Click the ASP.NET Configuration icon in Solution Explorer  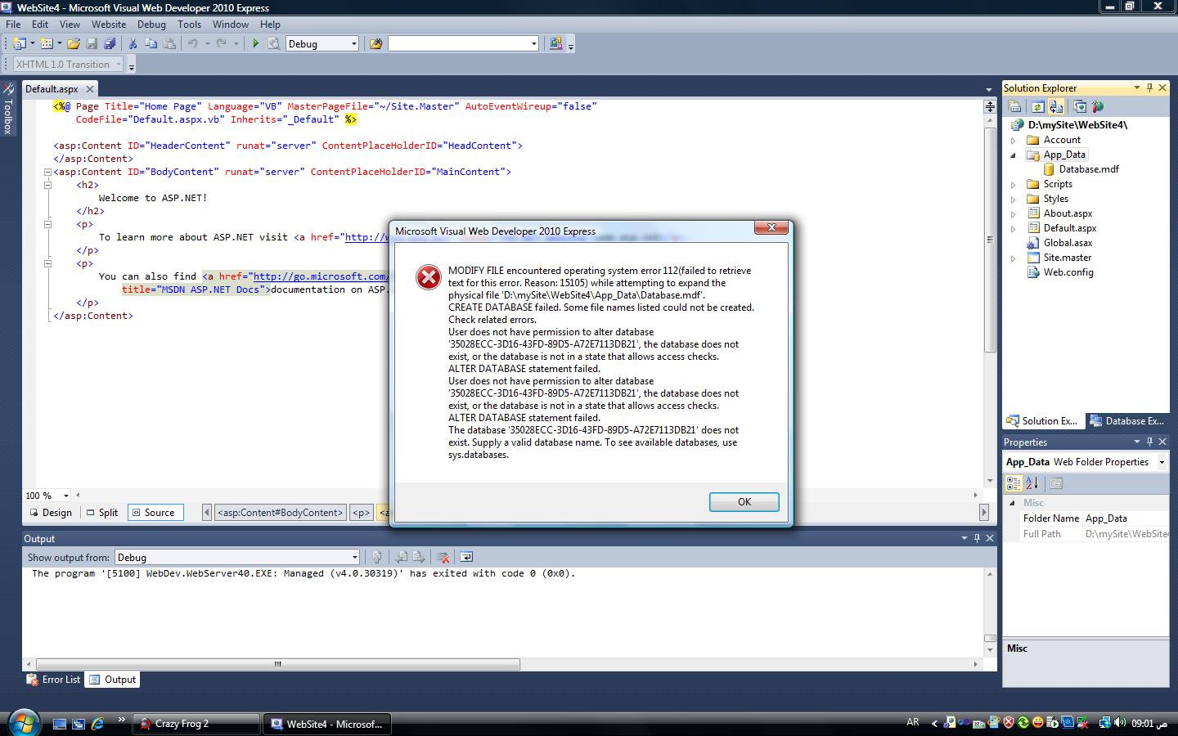coord(1098,106)
